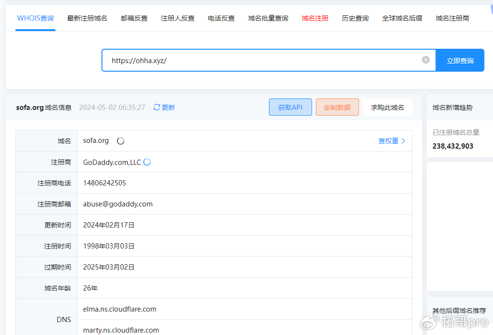Select the registration date 1998年03月03日
This screenshot has width=493, height=335.
coord(109,246)
